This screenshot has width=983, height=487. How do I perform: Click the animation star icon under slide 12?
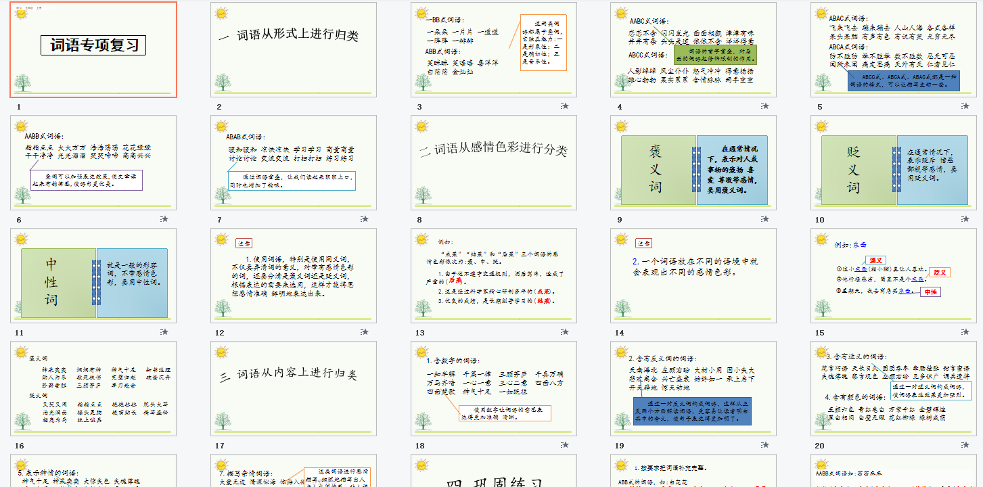click(365, 332)
